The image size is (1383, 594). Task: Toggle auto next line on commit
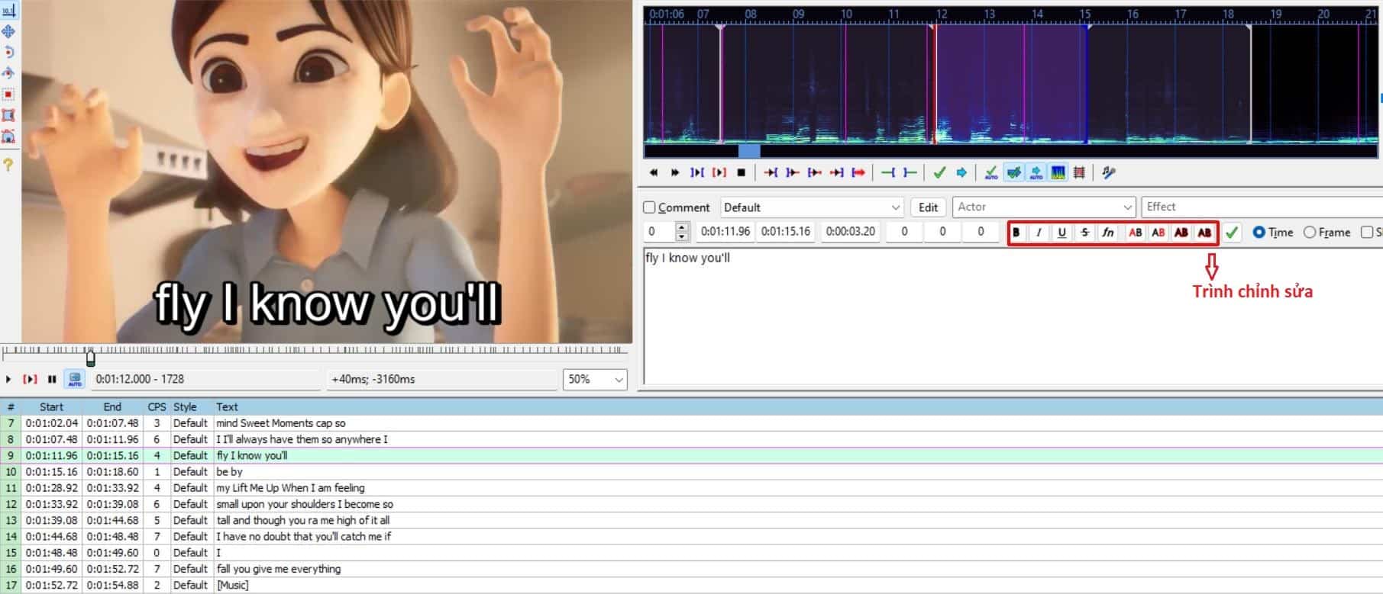click(1013, 173)
